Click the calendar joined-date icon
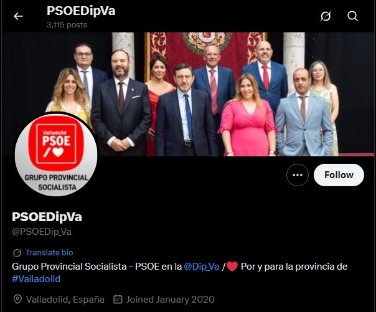 pyautogui.click(x=118, y=300)
